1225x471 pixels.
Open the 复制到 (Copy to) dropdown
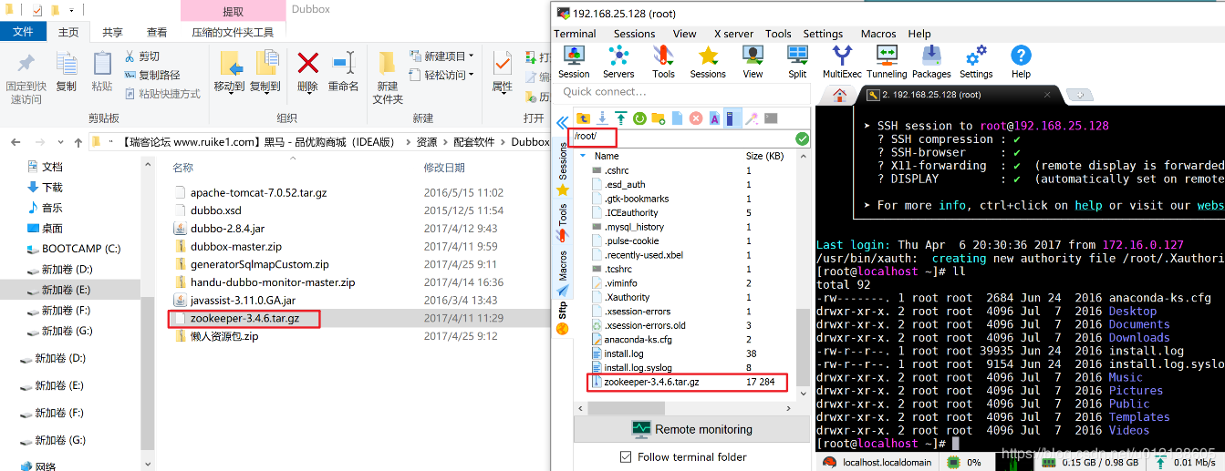tap(265, 72)
